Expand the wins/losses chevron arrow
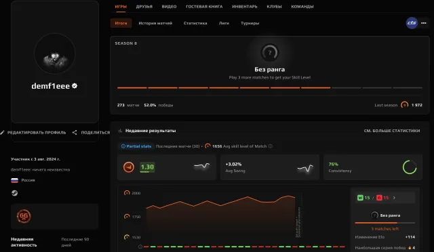The width and height of the screenshot is (434, 252). coord(394,198)
